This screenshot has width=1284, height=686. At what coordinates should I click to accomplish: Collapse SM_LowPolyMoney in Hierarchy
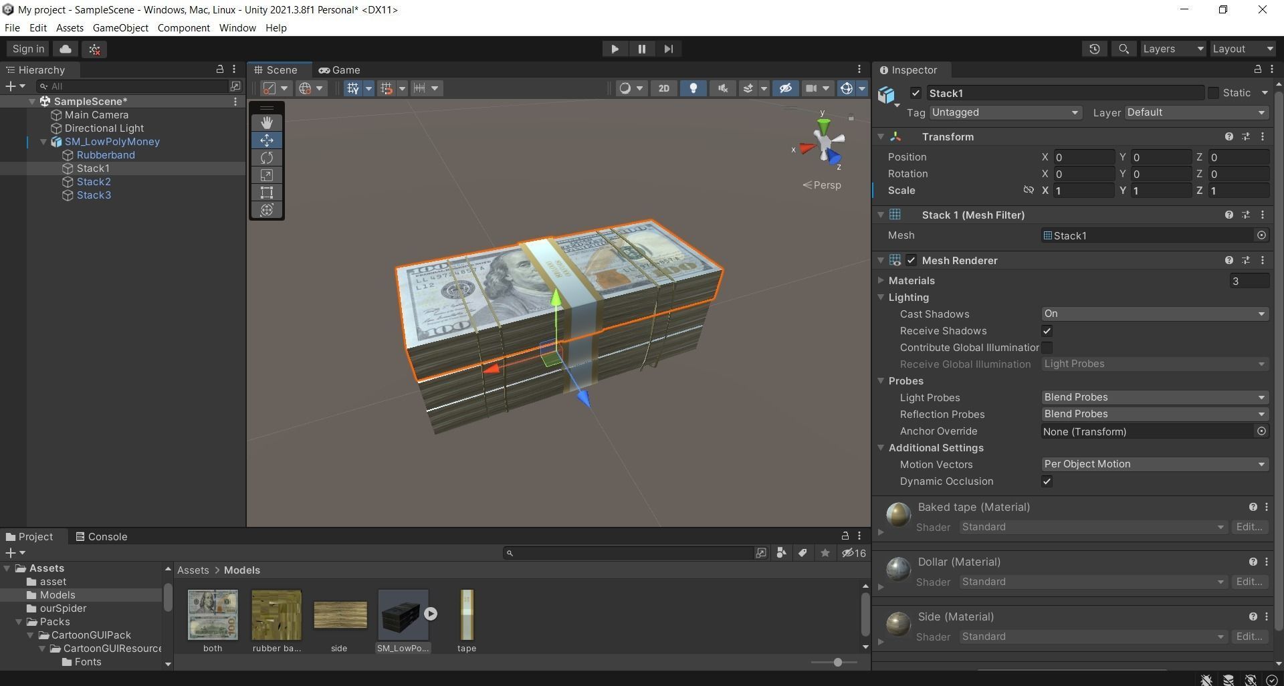tap(43, 142)
